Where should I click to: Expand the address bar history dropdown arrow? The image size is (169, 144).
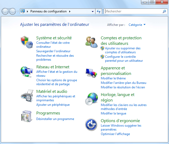click(x=93, y=11)
